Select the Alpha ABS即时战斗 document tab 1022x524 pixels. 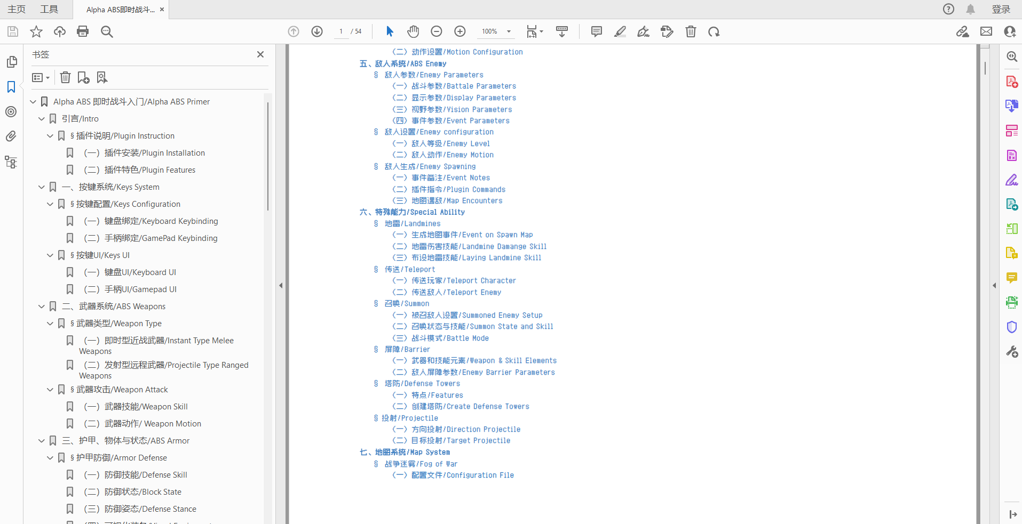(121, 10)
